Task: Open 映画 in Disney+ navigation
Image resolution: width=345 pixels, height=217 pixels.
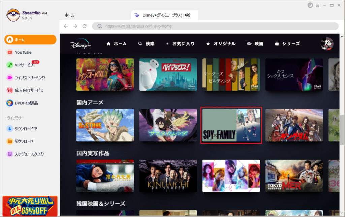Action: (x=259, y=44)
